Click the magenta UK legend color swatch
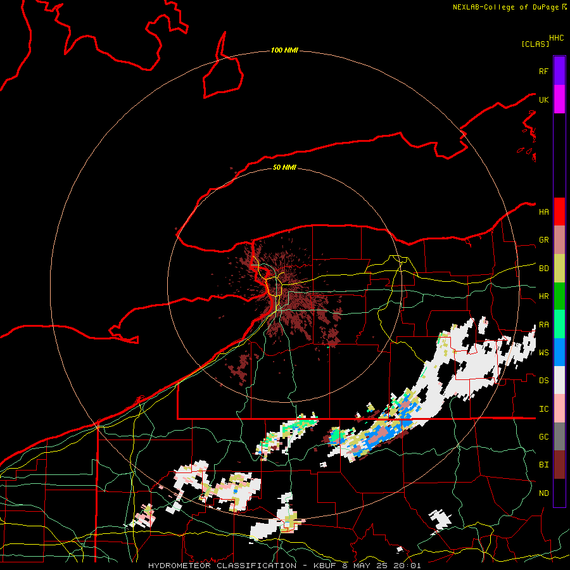 pos(559,99)
